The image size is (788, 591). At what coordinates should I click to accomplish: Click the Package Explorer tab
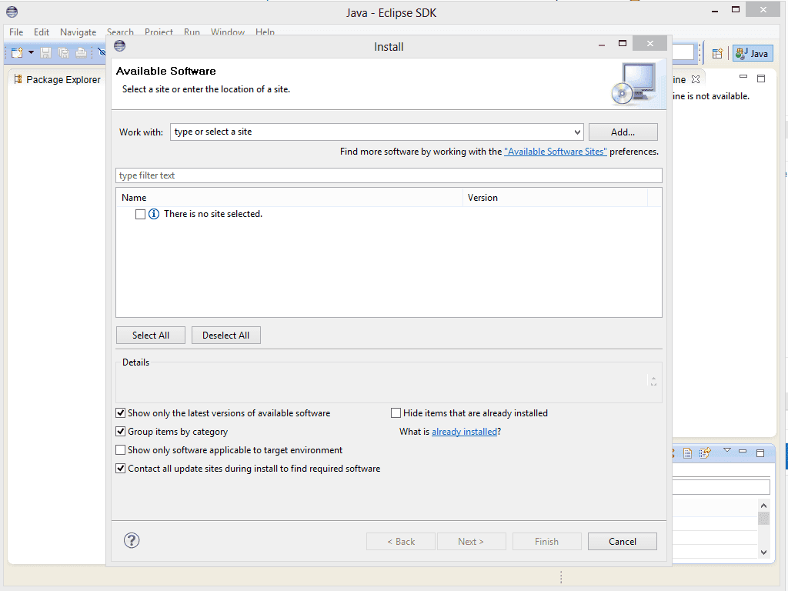point(57,79)
